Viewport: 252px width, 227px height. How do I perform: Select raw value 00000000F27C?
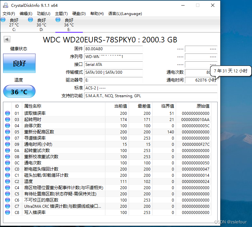(x=196, y=144)
